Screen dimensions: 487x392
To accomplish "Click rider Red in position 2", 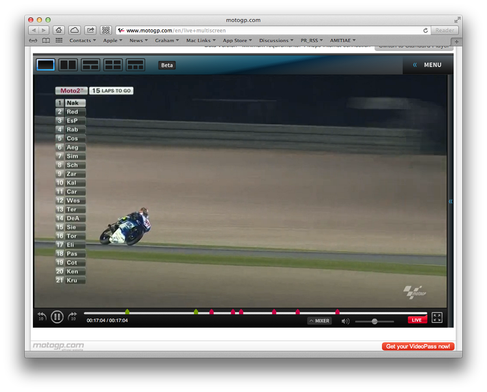I will coord(70,112).
